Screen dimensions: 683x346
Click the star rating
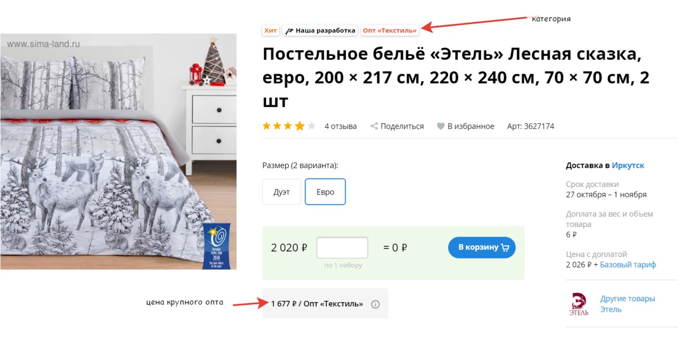coord(289,127)
